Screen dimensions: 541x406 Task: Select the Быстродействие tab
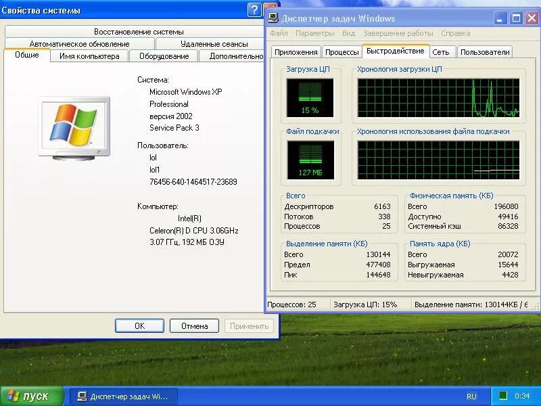pos(396,51)
